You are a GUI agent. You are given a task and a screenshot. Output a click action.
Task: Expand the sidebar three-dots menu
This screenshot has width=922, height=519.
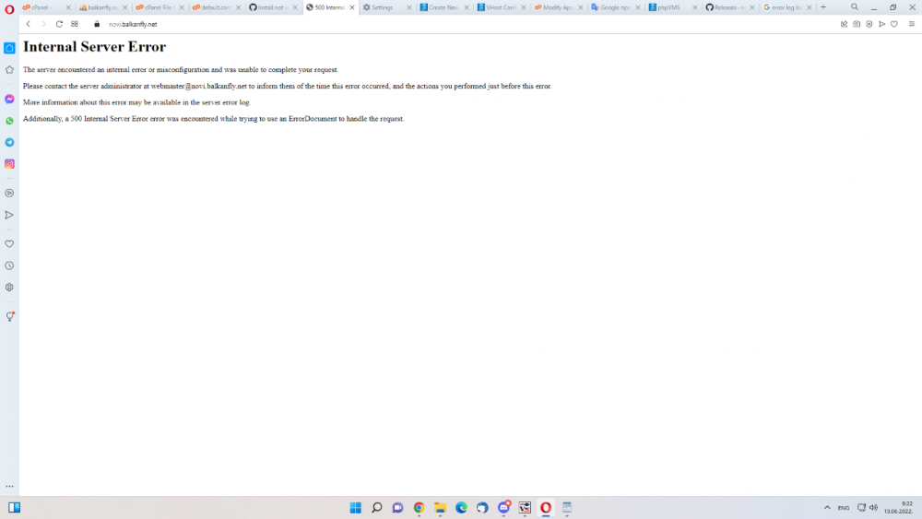click(9, 486)
